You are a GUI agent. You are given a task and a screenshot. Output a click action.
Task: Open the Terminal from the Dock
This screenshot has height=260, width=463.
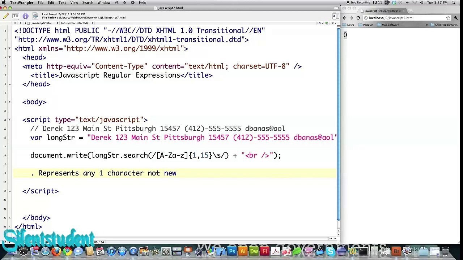tap(363, 251)
